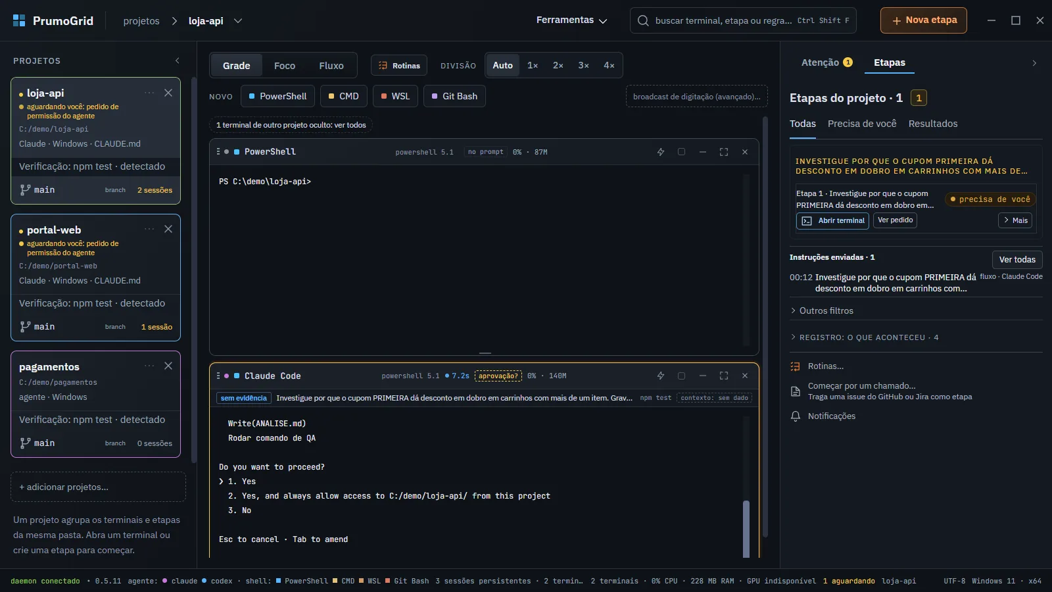Close the pagamentos project card
The image size is (1052, 592).
click(168, 366)
